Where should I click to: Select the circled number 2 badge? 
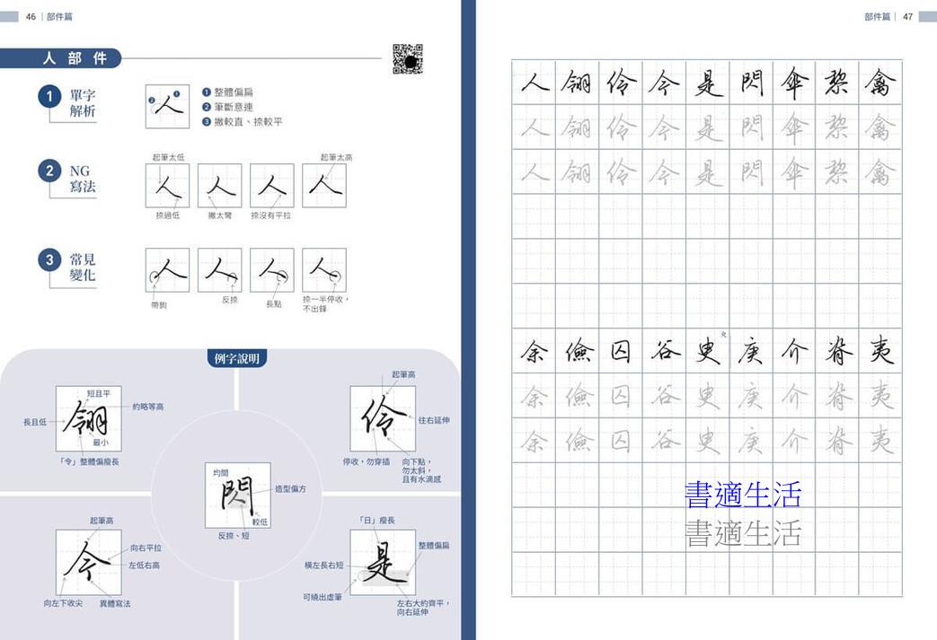tap(49, 170)
